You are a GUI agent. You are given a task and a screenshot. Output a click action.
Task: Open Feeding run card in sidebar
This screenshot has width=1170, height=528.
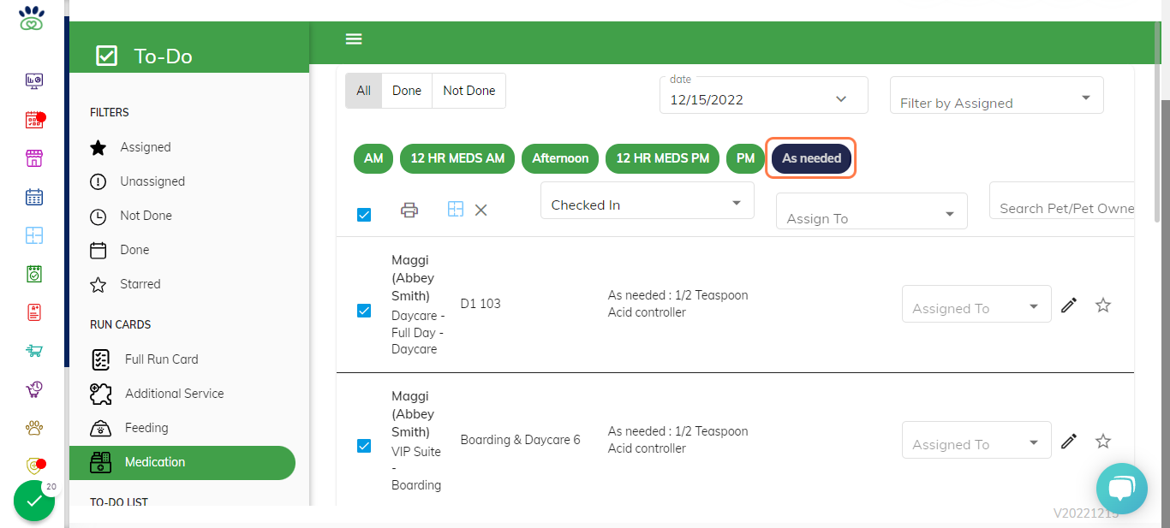click(x=182, y=428)
